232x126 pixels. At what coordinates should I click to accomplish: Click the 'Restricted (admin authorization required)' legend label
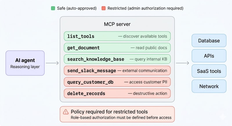(146, 8)
